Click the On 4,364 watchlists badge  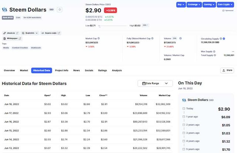coord(32,18)
